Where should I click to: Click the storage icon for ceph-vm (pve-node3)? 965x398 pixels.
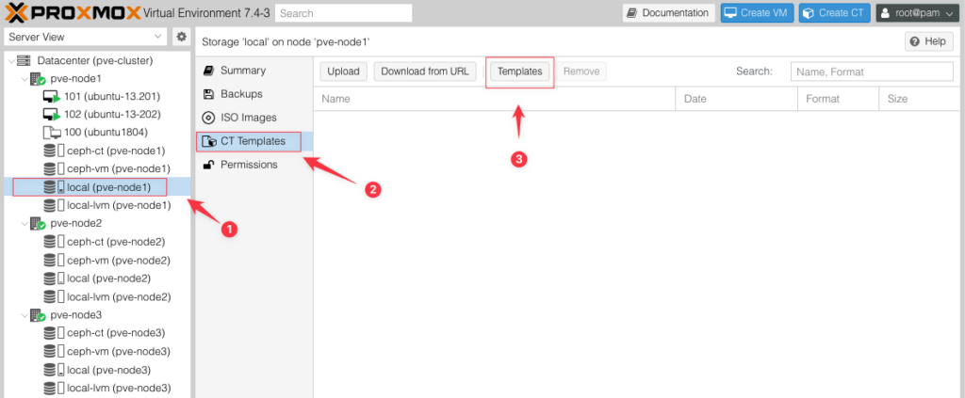(54, 352)
